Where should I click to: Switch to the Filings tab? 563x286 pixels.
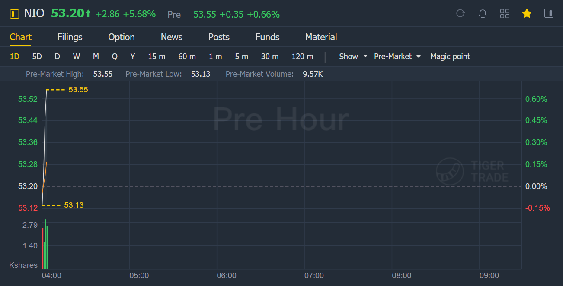tap(70, 37)
